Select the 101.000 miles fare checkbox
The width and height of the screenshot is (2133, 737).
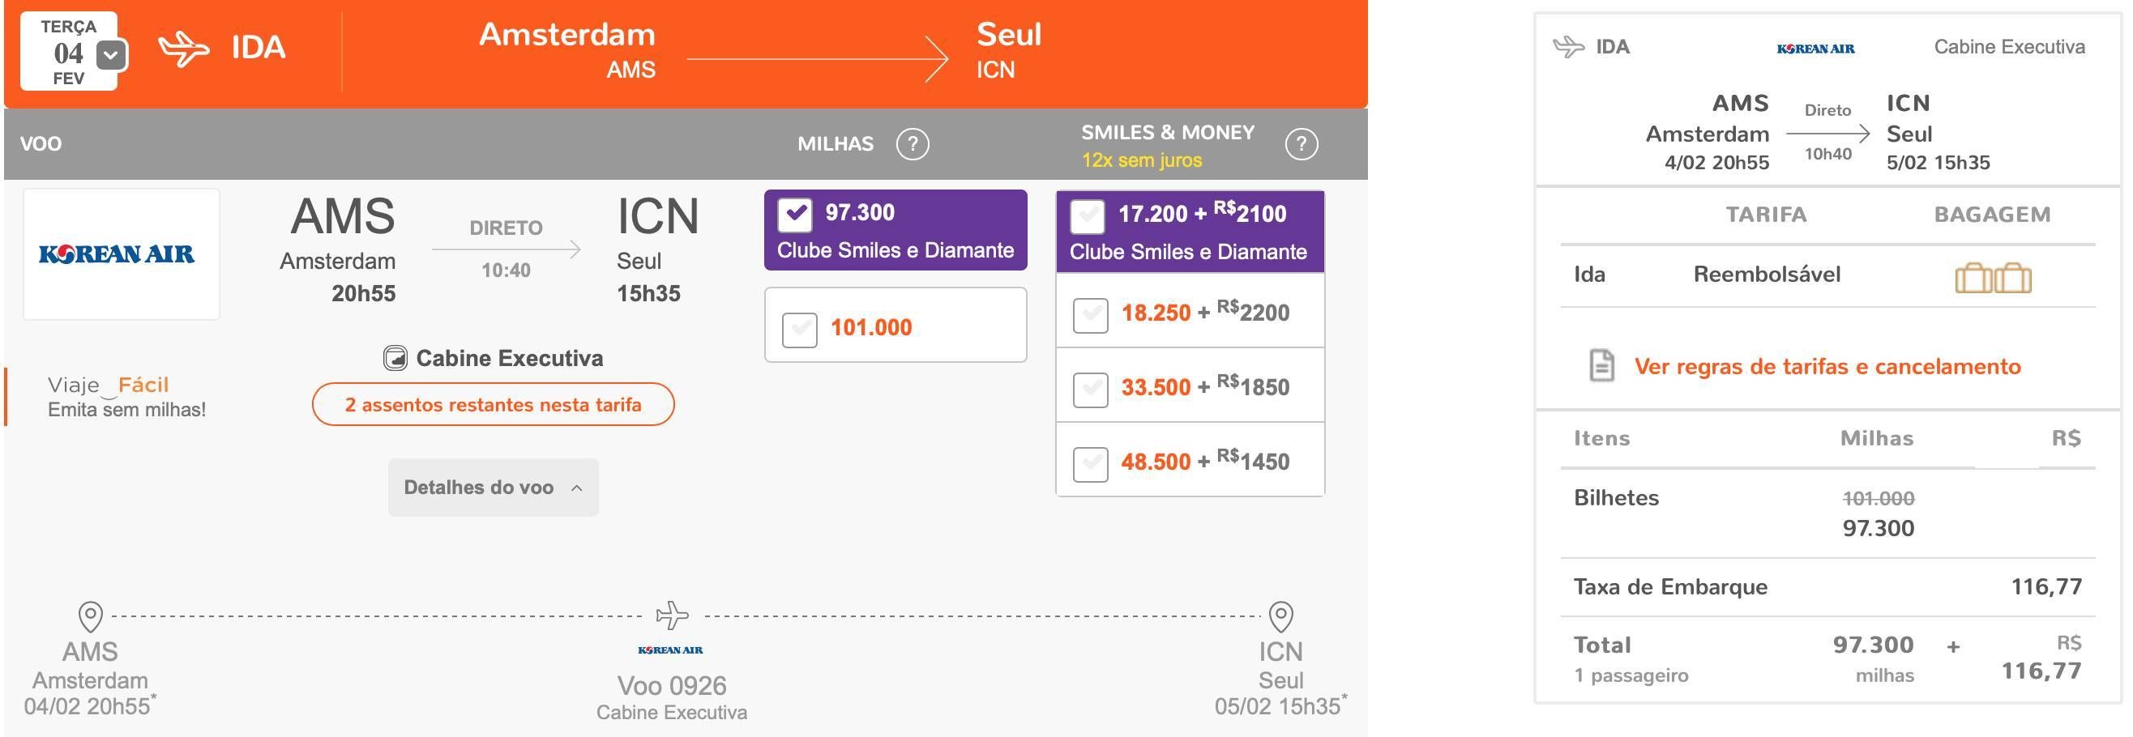click(x=800, y=329)
